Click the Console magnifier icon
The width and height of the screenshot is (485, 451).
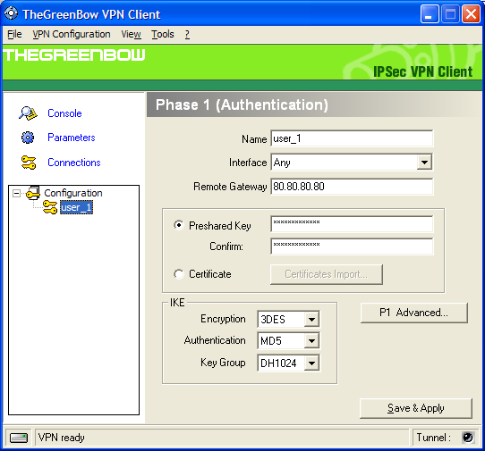click(28, 113)
